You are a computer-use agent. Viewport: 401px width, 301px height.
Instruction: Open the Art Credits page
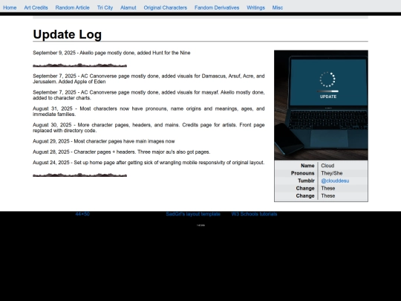tap(36, 7)
